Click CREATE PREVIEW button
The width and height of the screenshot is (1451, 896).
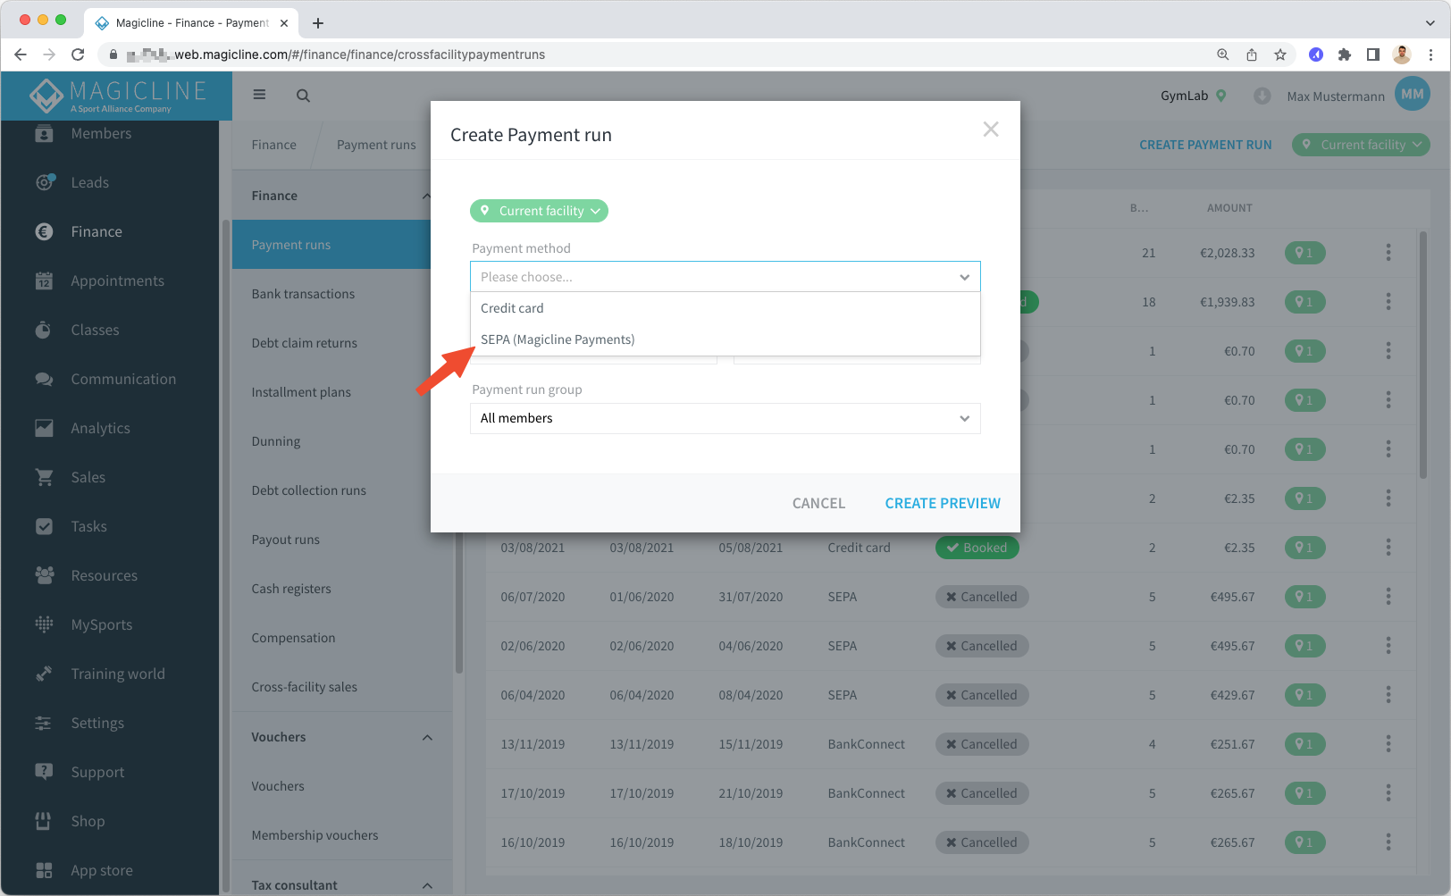(x=943, y=504)
